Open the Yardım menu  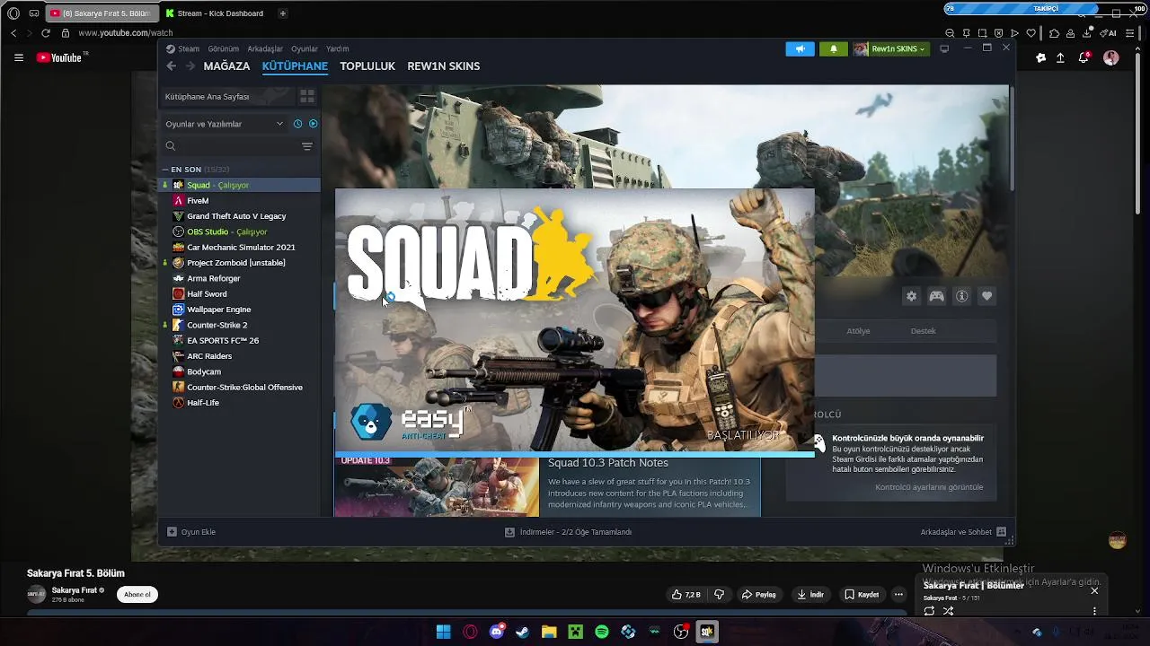click(x=337, y=49)
